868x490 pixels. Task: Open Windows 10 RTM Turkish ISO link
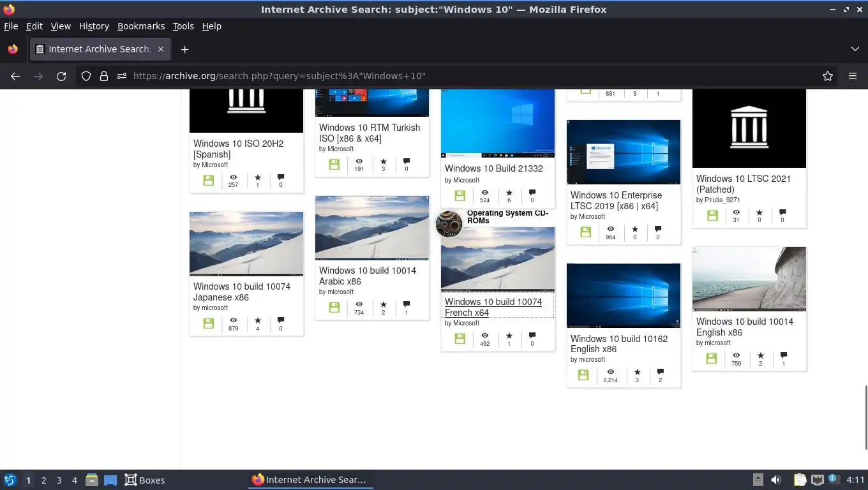pyautogui.click(x=370, y=133)
